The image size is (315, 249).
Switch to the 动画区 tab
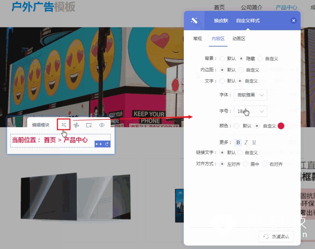239,39
